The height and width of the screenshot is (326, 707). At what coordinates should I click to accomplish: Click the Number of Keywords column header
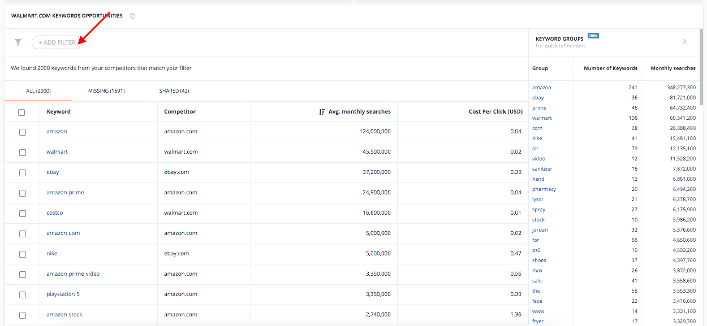click(x=610, y=68)
